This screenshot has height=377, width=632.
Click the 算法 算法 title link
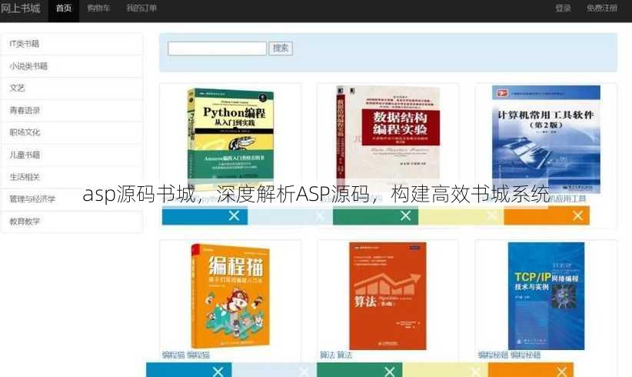tap(336, 355)
